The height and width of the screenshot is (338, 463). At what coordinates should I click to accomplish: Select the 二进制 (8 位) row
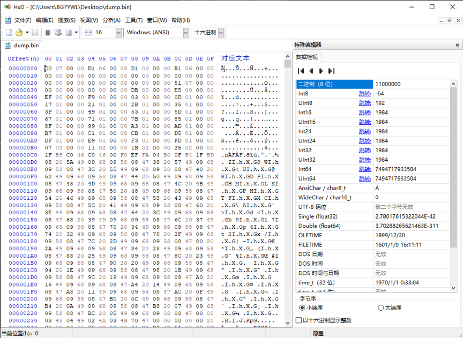pos(373,84)
